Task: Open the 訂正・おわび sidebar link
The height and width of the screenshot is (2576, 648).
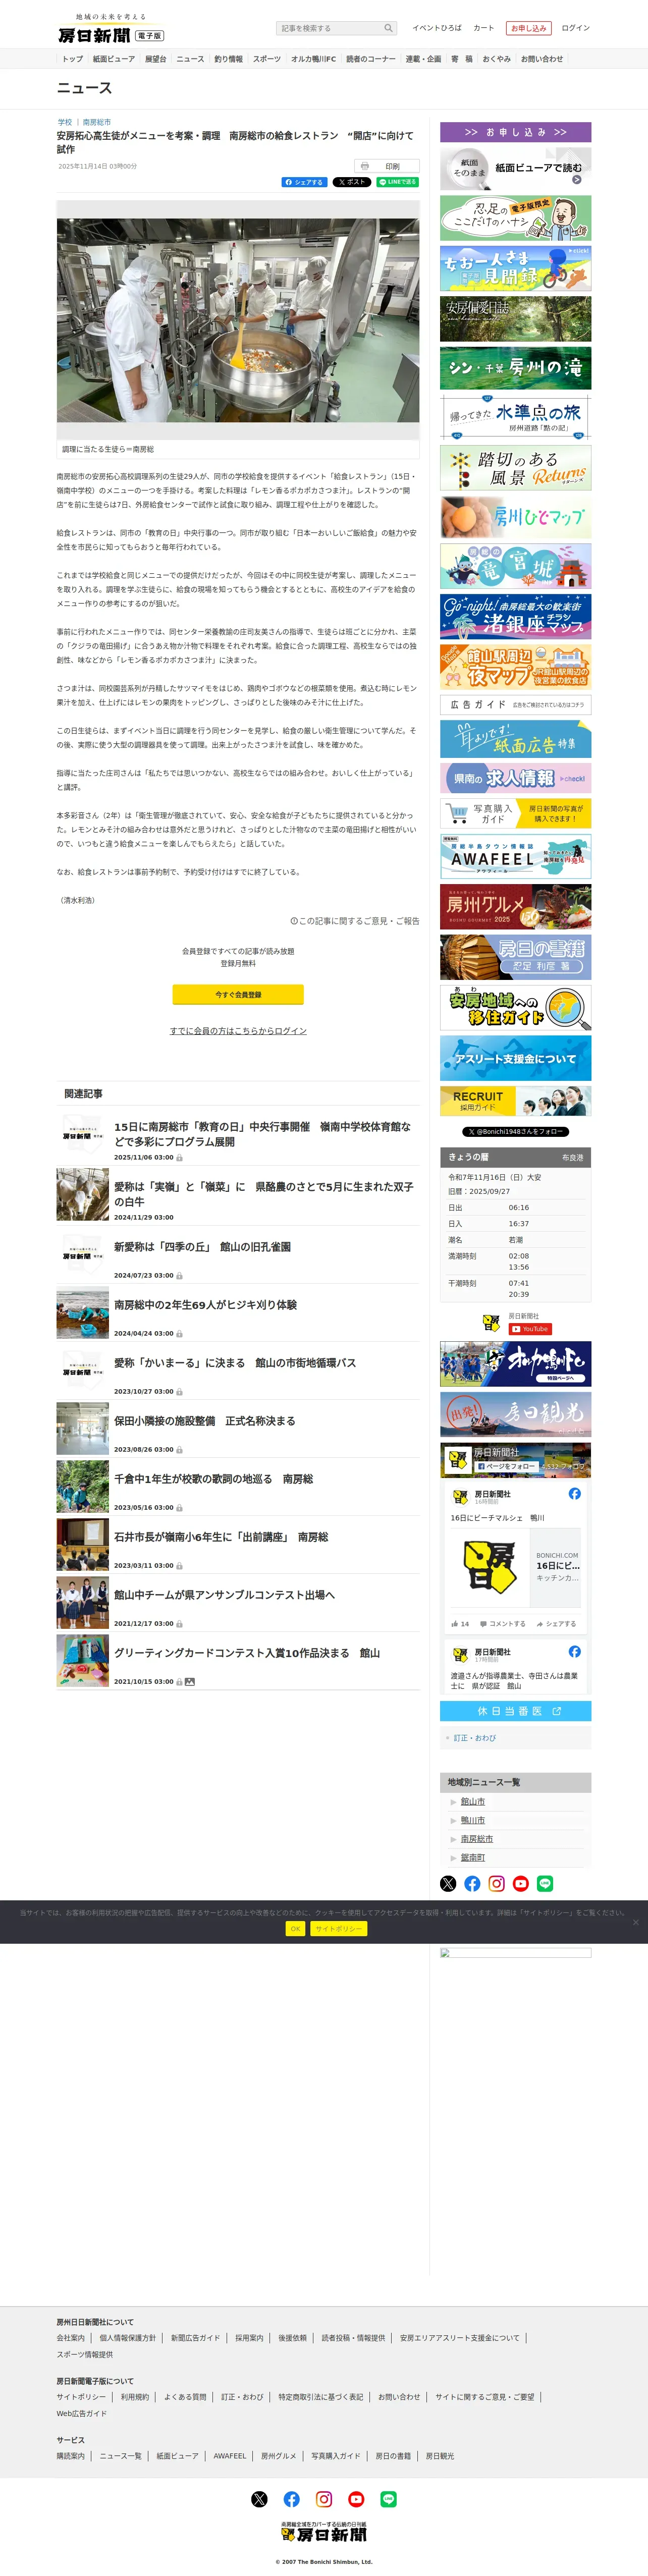Action: 474,1738
